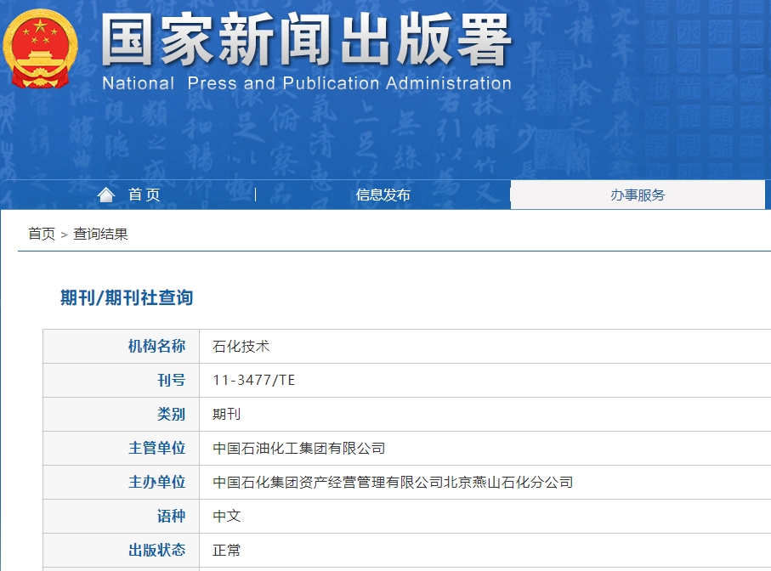Click the 期刊/期刊社查询 section heading
This screenshot has width=771, height=571.
127,298
